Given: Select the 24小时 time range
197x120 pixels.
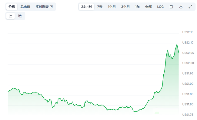Looking at the screenshot, I should pos(86,7).
